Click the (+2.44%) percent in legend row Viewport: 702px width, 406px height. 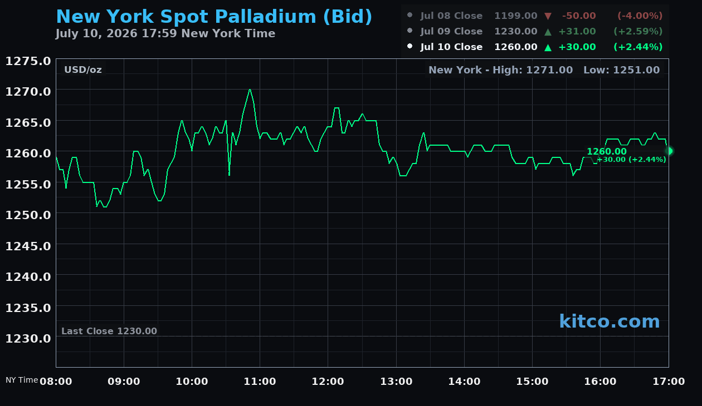click(638, 47)
